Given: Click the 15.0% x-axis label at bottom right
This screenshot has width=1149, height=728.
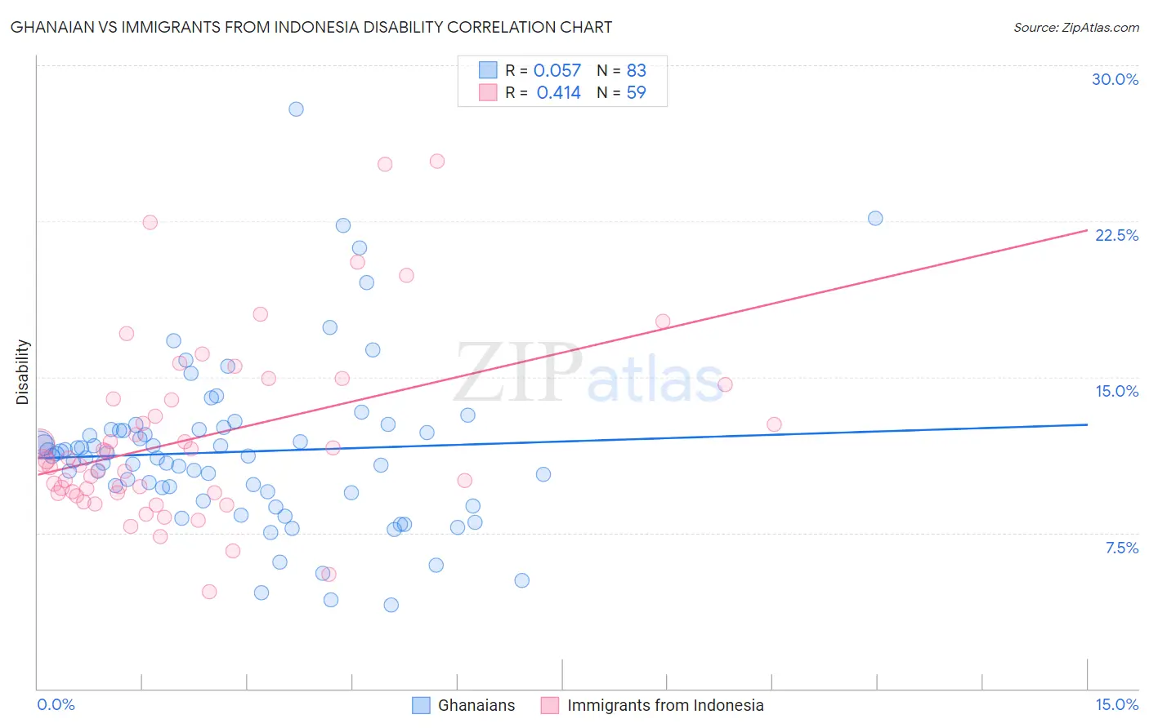Looking at the screenshot, I should 1116,704.
